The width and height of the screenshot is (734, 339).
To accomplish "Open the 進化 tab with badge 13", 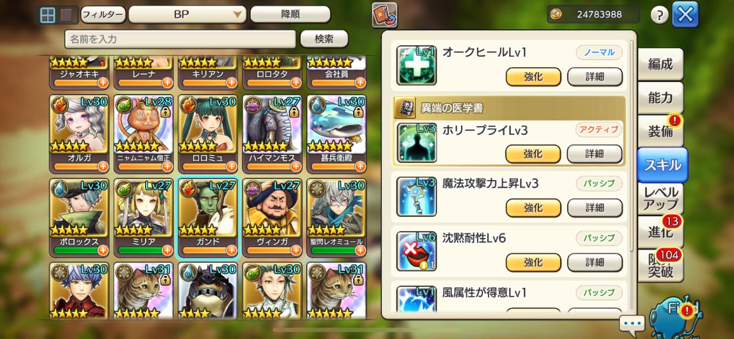I will [x=661, y=231].
